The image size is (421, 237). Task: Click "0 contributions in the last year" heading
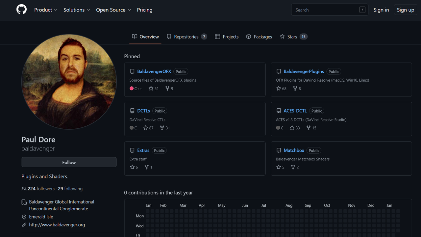(159, 193)
